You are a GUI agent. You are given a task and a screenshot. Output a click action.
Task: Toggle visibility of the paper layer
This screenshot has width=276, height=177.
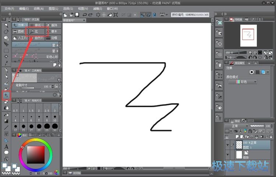[227, 155]
